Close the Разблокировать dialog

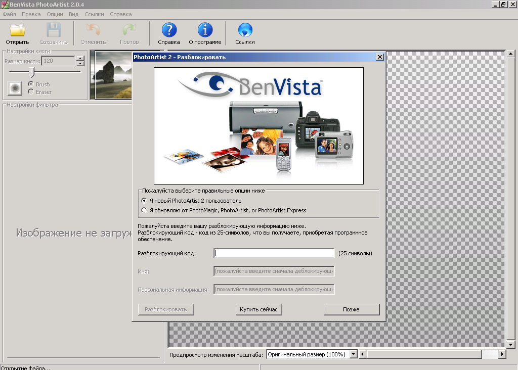[380, 57]
